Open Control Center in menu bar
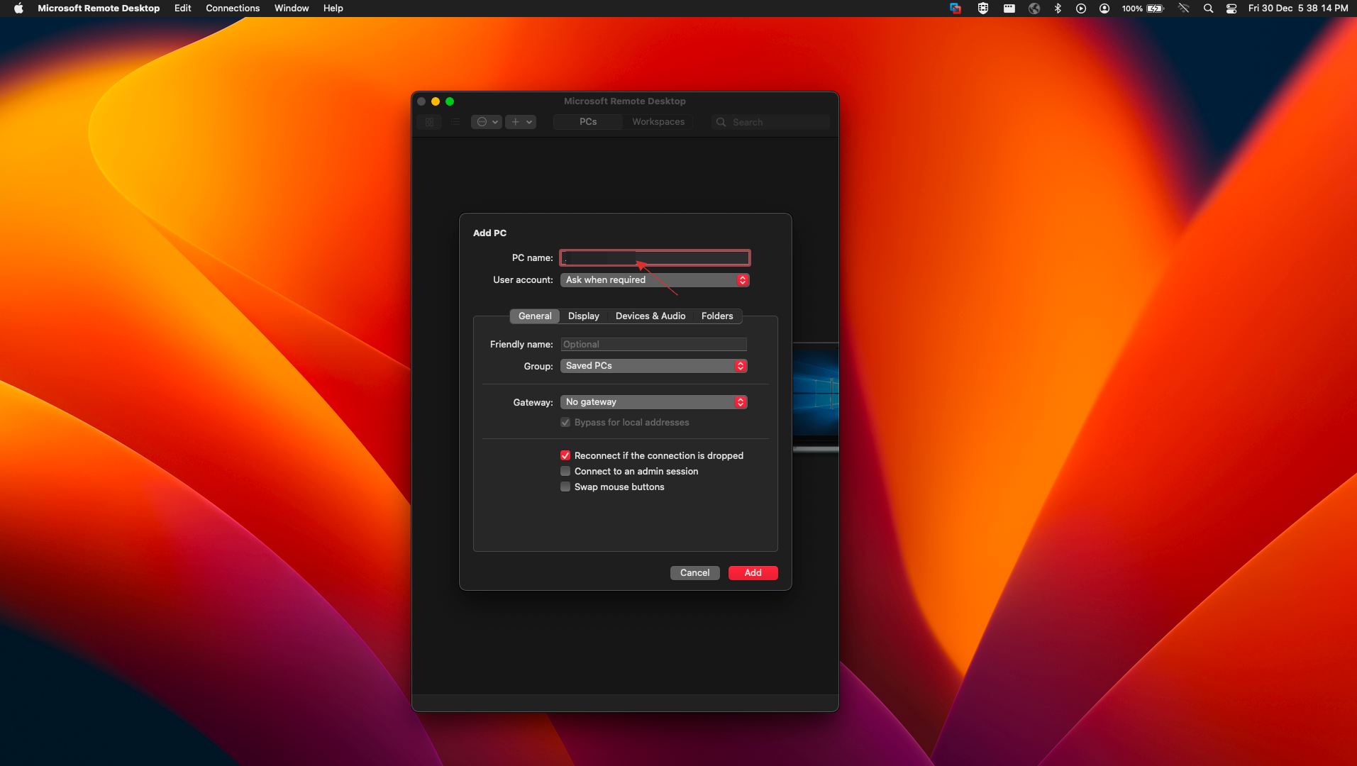 pos(1231,9)
